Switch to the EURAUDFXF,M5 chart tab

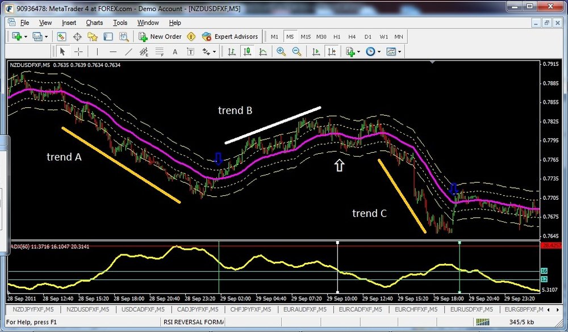305,309
